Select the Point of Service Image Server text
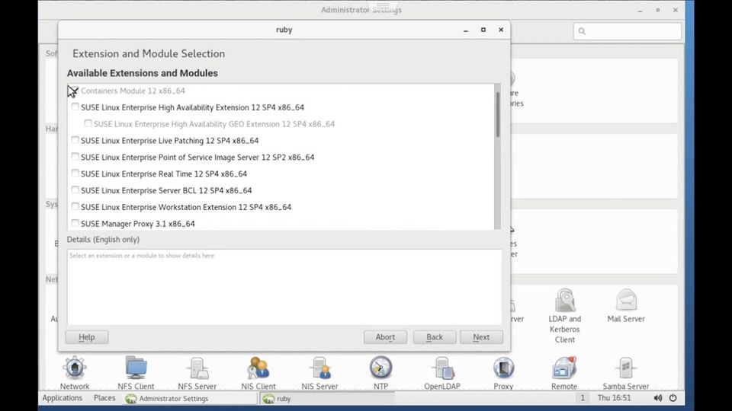Viewport: 732px width, 411px height. pos(197,158)
